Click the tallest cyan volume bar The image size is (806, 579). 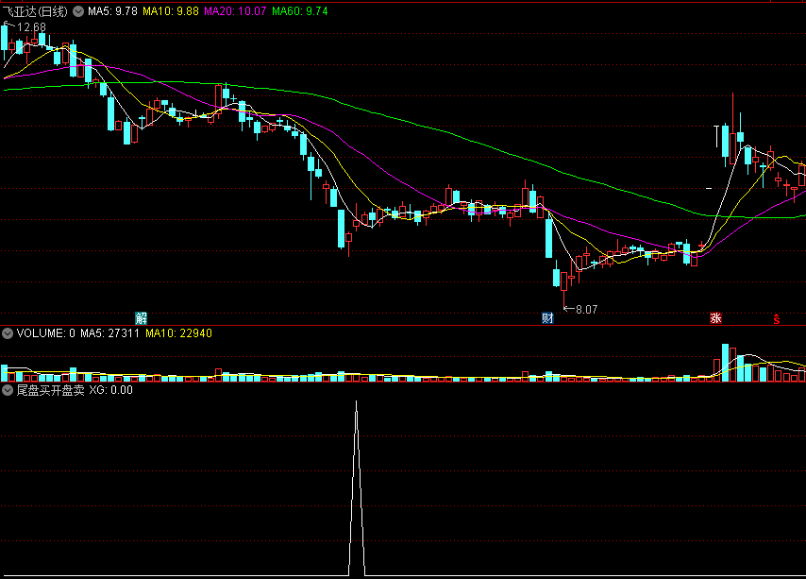[x=725, y=363]
